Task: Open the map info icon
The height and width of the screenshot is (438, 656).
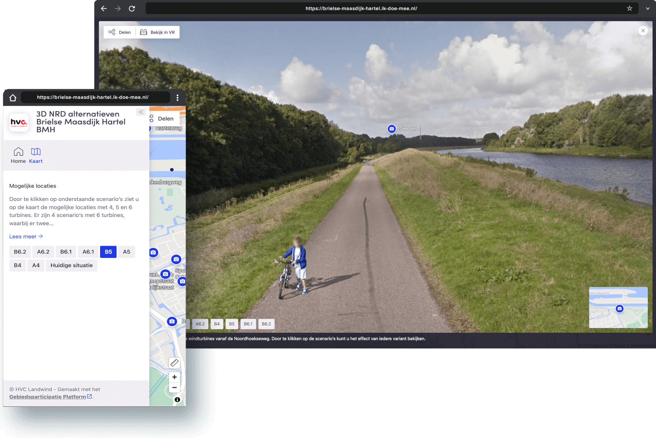Action: (x=177, y=399)
